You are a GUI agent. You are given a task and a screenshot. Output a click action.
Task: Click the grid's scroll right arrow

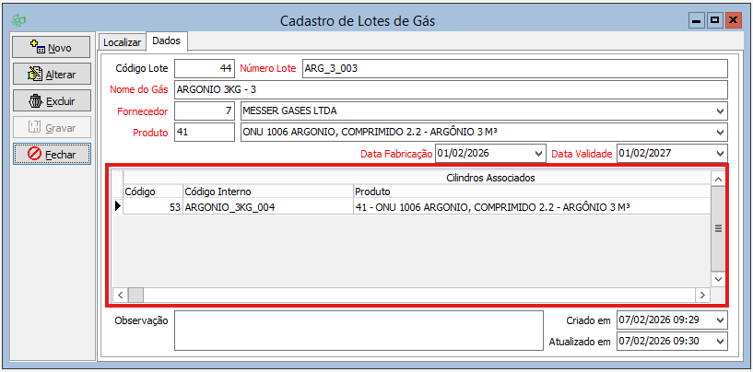(x=702, y=295)
